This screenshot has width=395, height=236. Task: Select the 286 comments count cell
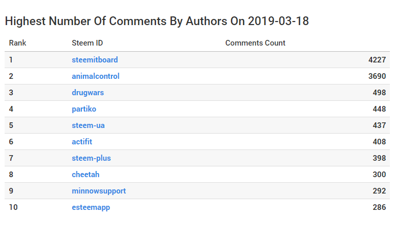(379, 207)
